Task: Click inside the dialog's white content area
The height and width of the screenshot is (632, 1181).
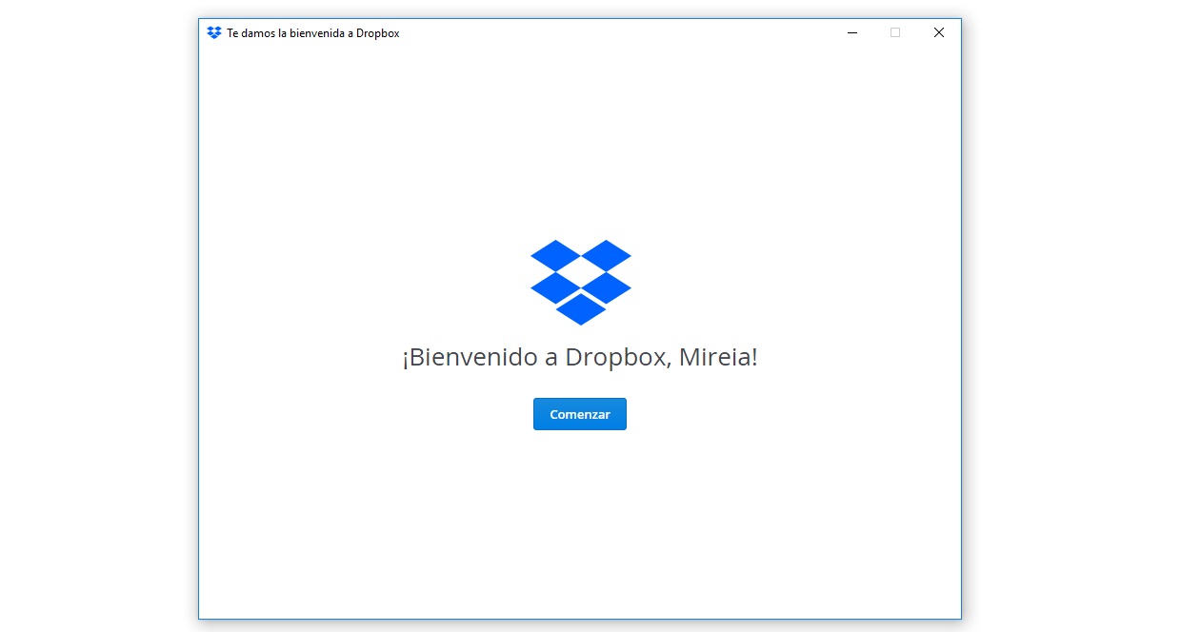Action: (381, 476)
